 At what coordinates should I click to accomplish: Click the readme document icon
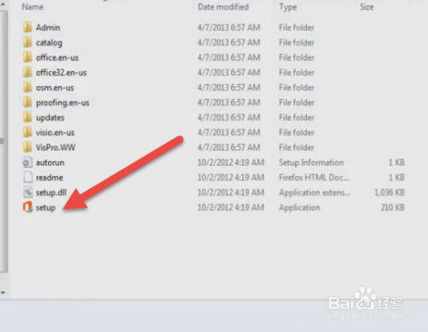[x=27, y=177]
